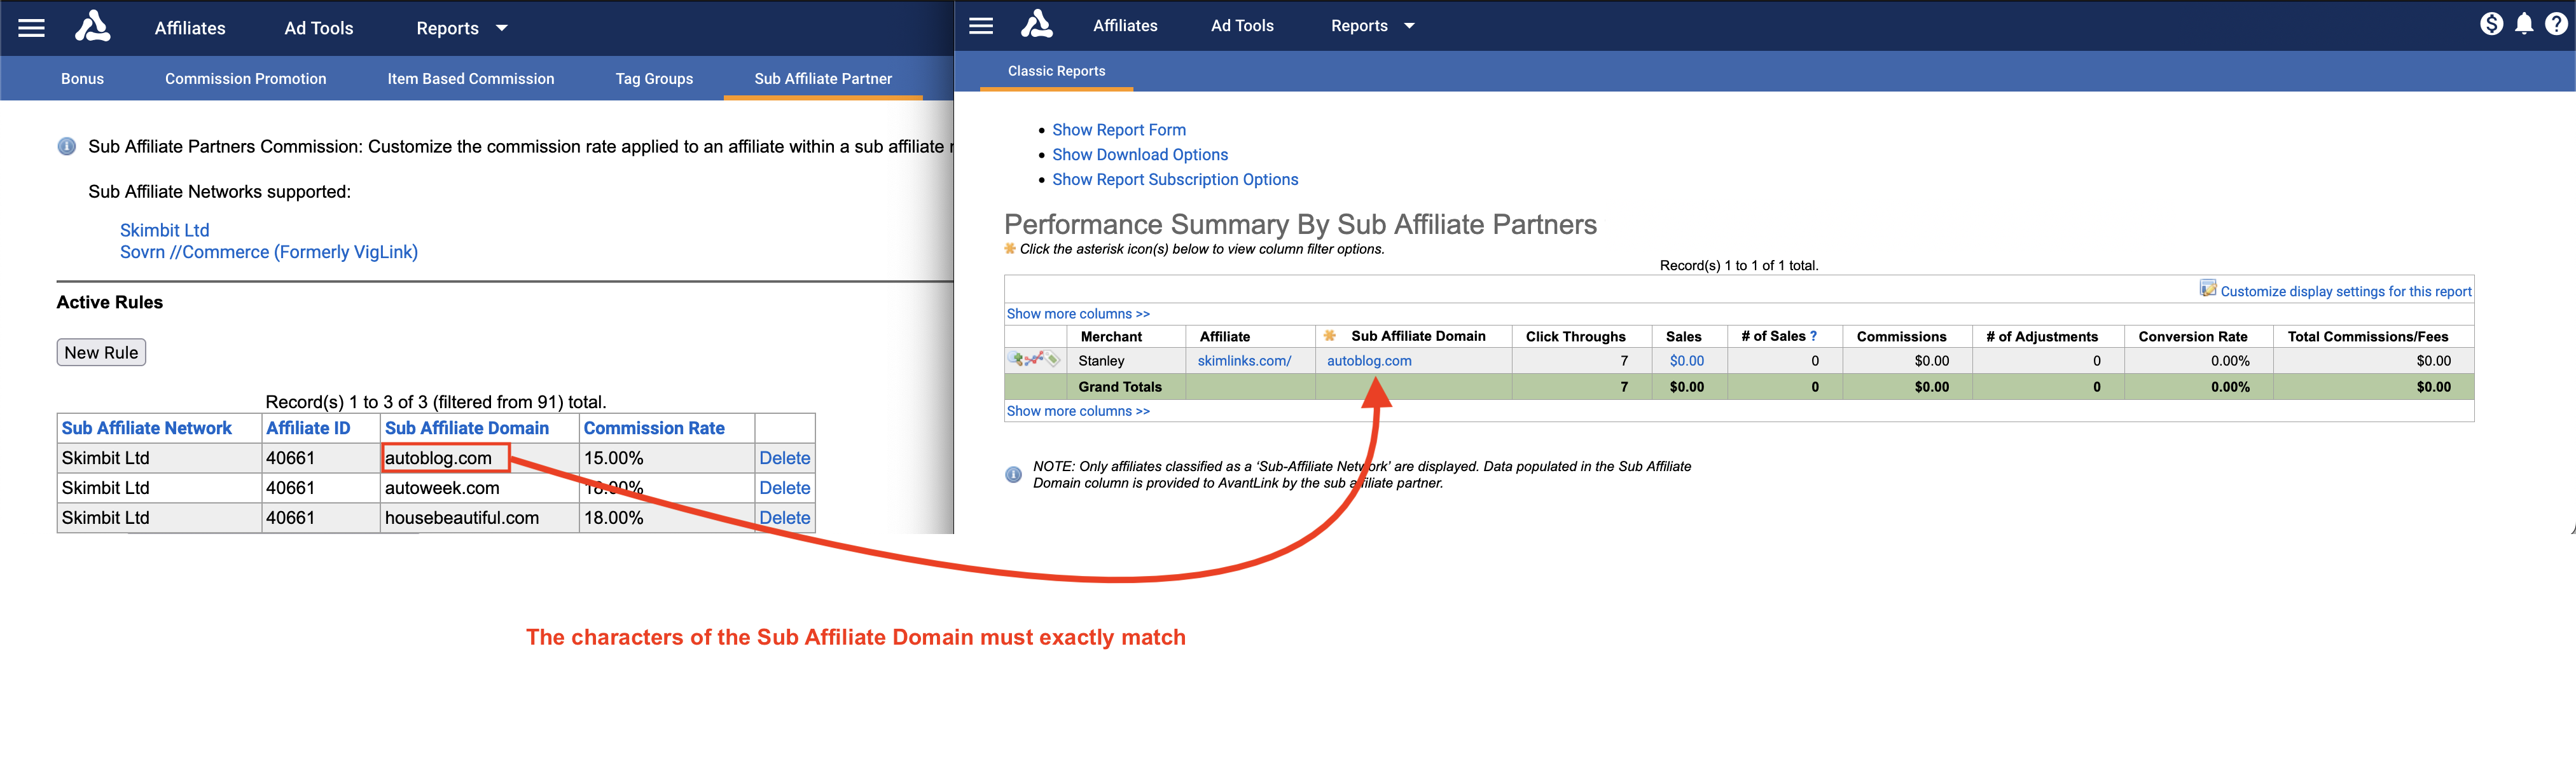The height and width of the screenshot is (768, 2576).
Task: Click the # of Sales question mark
Action: 1813,336
